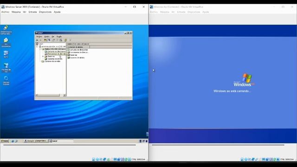The width and height of the screenshot is (297, 167).
Task: Open Archivo menu in Windows Server 2003 VirtualBox window
Action: tap(5, 12)
